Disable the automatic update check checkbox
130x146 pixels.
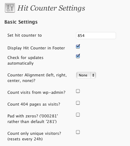tap(78, 56)
